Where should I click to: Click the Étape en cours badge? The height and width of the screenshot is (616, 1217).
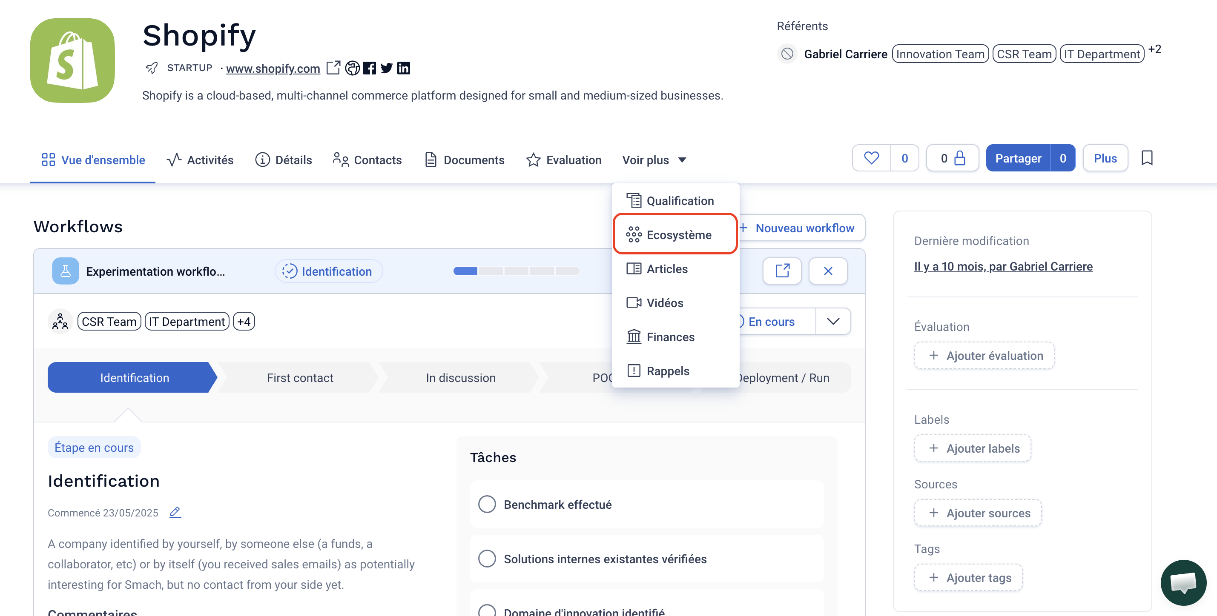pos(94,447)
